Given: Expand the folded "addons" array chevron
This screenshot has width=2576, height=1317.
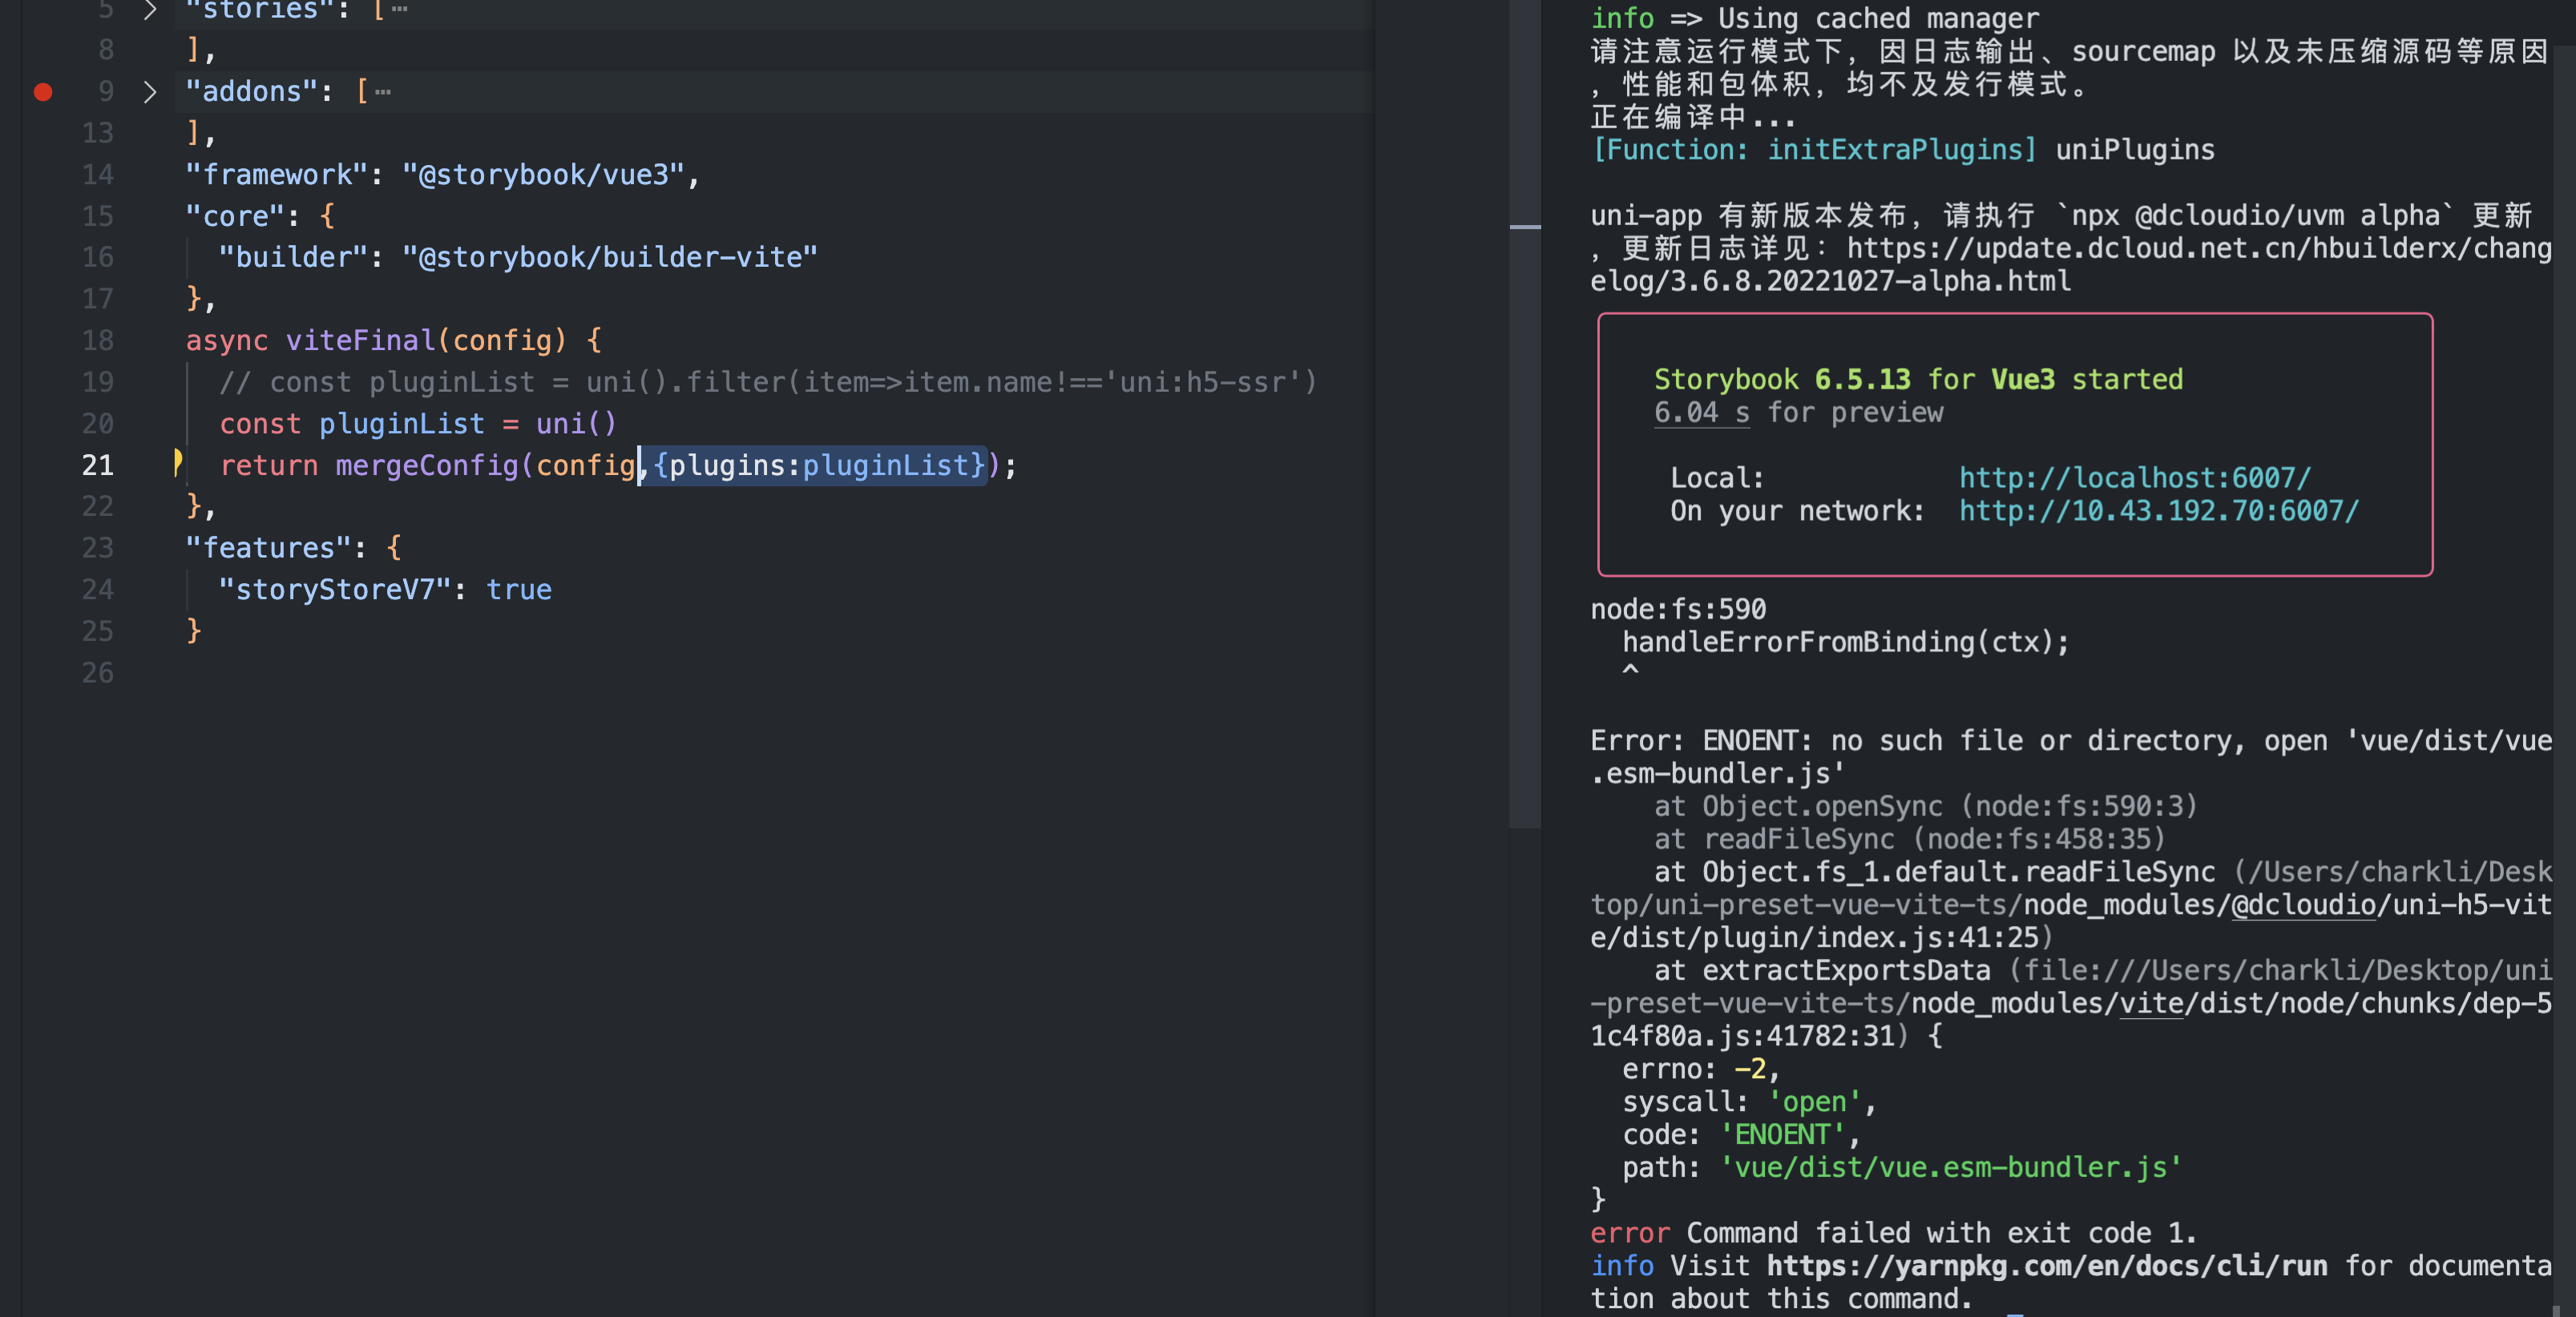Looking at the screenshot, I should (150, 92).
